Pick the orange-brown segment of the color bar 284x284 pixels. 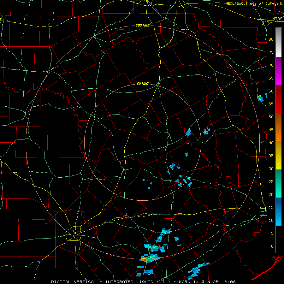[279, 127]
